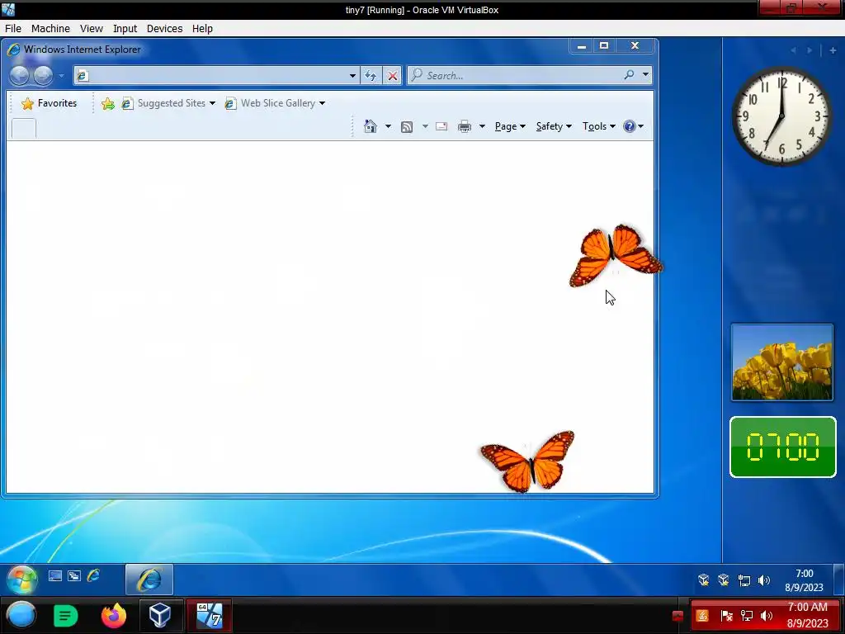Click the Windows 7 Start orb
The width and height of the screenshot is (845, 634).
coord(22,580)
